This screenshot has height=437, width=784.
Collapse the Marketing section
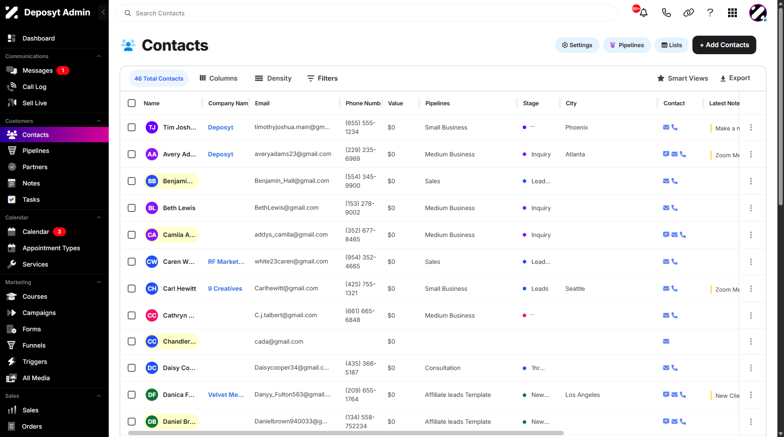99,282
